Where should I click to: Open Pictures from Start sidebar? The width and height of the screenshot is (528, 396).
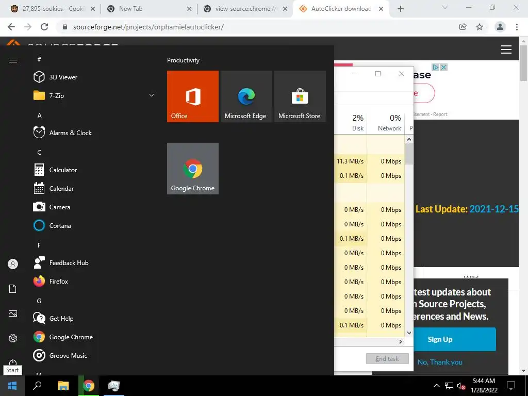click(13, 313)
